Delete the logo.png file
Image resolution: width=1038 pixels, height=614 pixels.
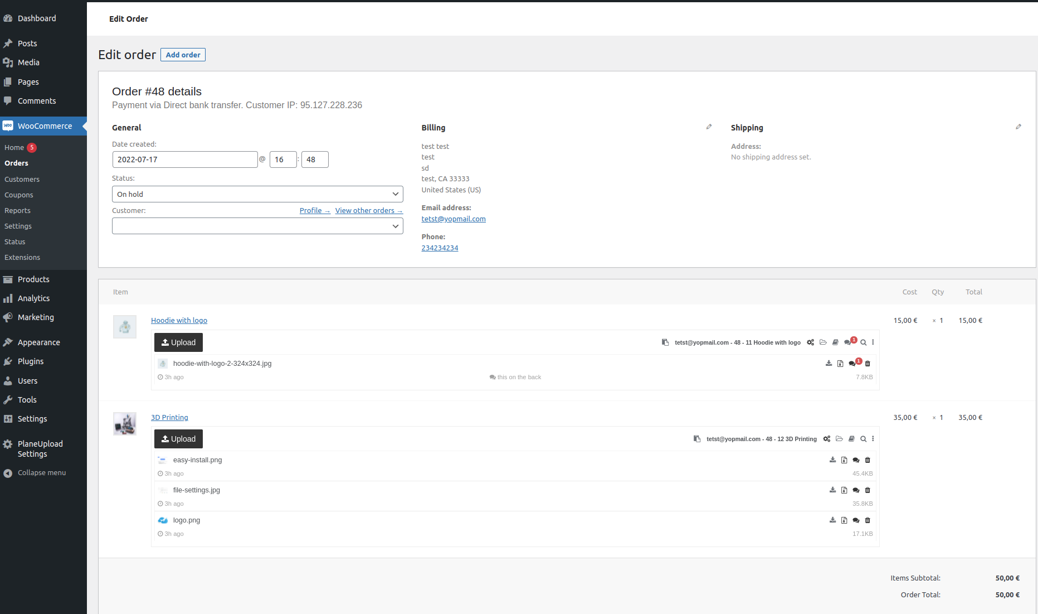(x=868, y=520)
